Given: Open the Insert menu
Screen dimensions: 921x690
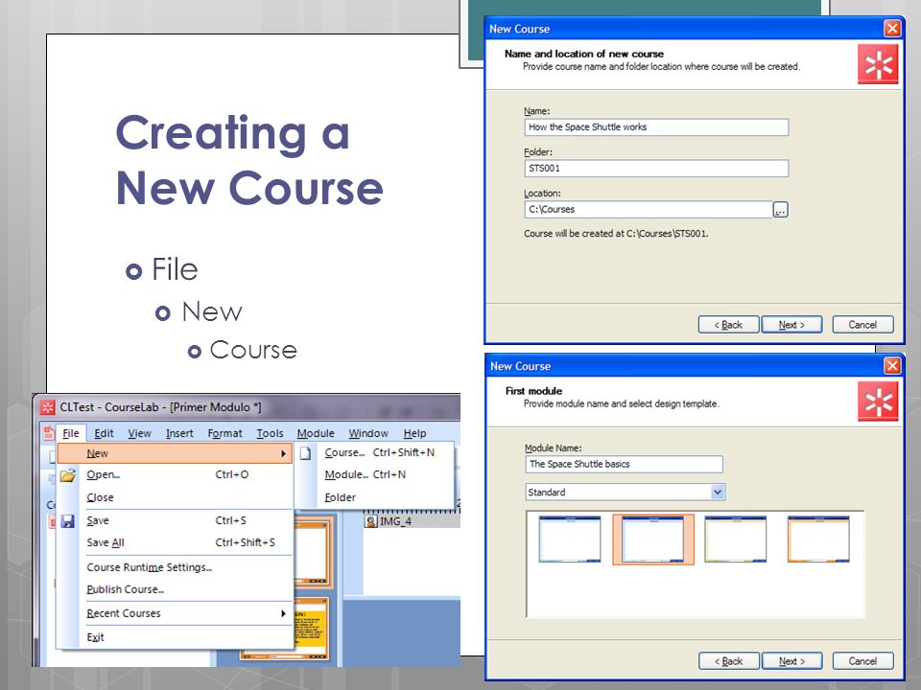Looking at the screenshot, I should point(179,433).
